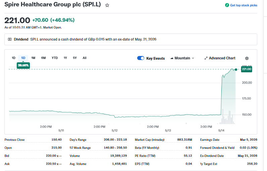
Task: Open chart settings gear icon
Action: (247, 58)
